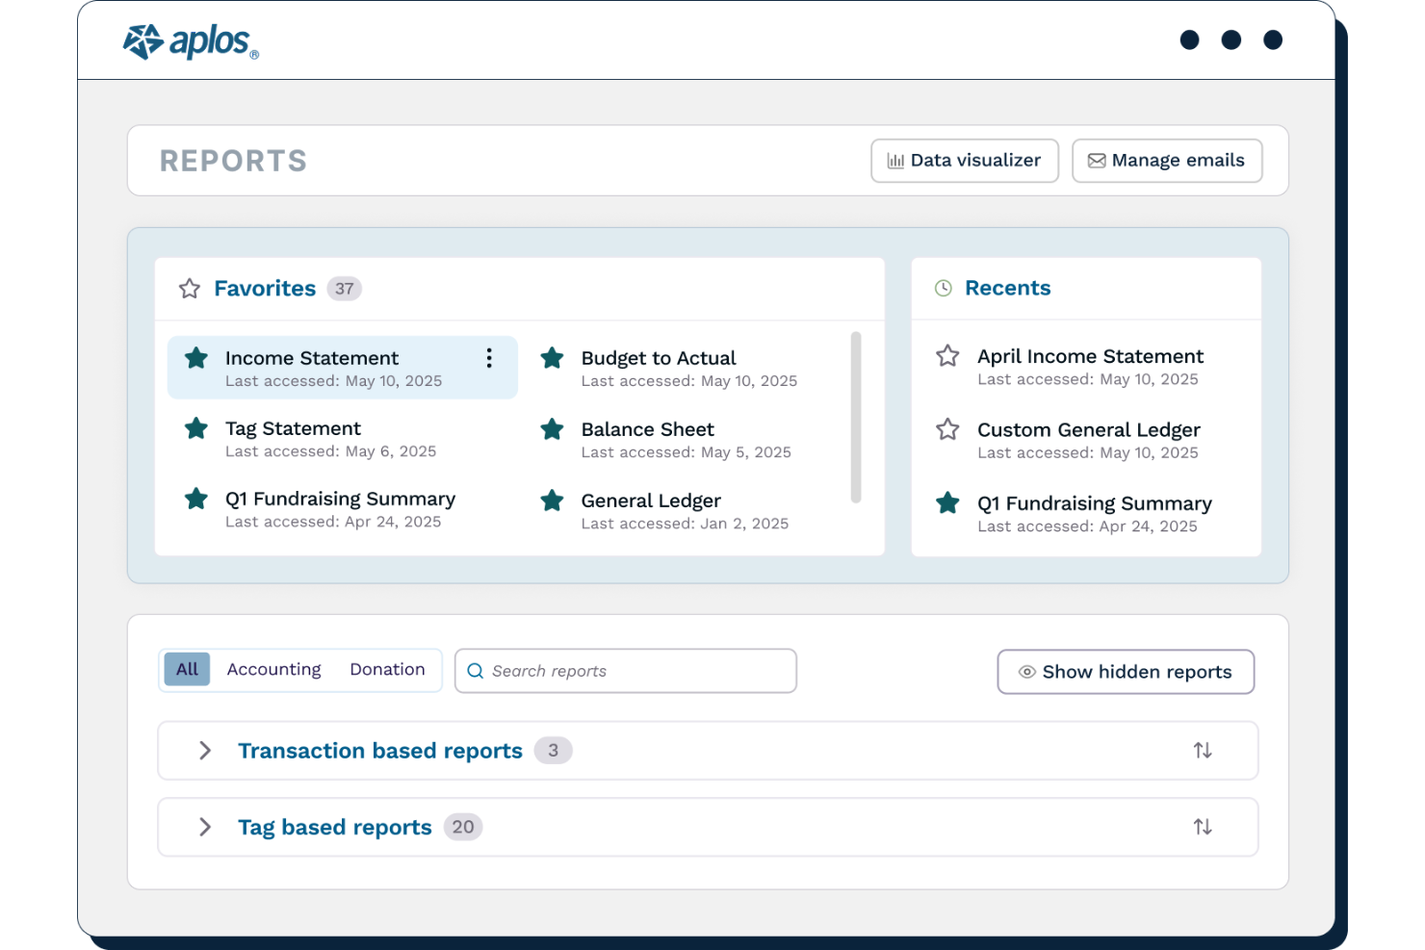The image size is (1425, 950).
Task: Click the clock icon beside Recents heading
Action: [942, 287]
